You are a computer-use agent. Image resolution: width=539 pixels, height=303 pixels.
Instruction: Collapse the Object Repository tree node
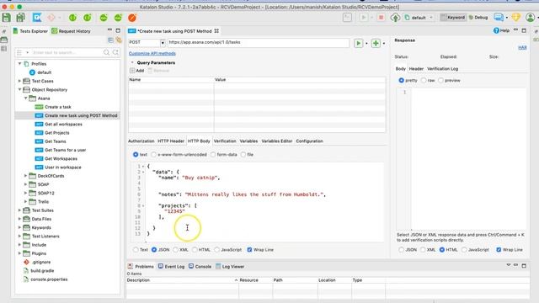point(19,90)
